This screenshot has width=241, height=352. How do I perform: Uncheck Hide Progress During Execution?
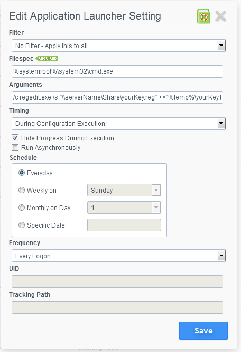pyautogui.click(x=15, y=138)
